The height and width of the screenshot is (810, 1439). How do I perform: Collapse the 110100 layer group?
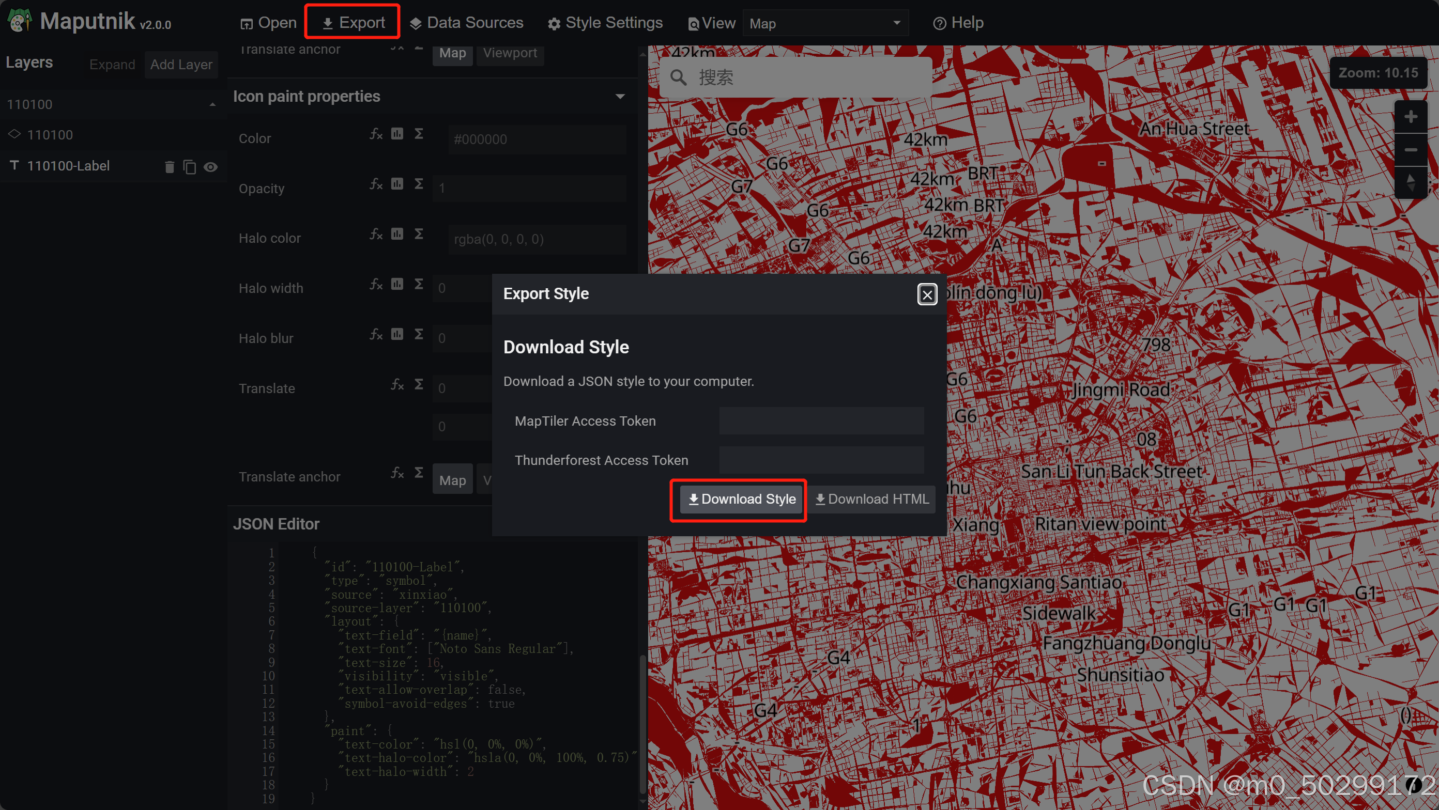[212, 104]
